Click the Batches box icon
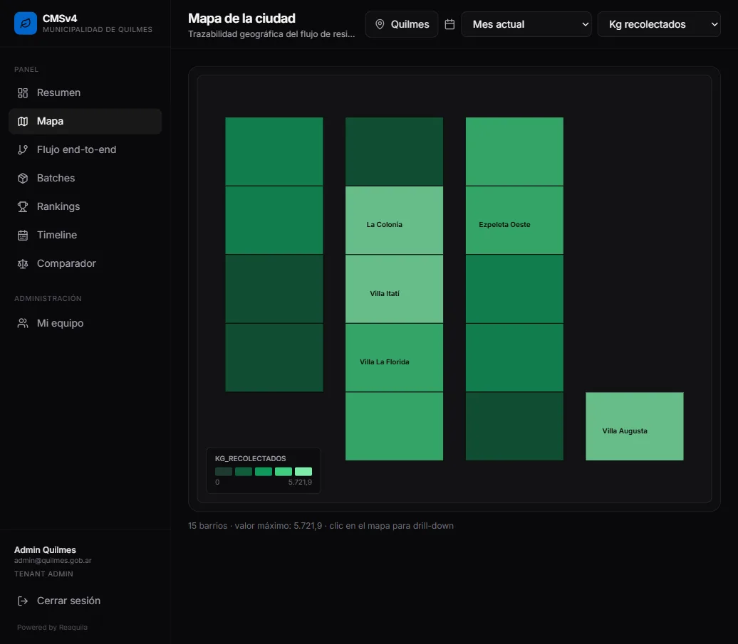 [x=23, y=178]
